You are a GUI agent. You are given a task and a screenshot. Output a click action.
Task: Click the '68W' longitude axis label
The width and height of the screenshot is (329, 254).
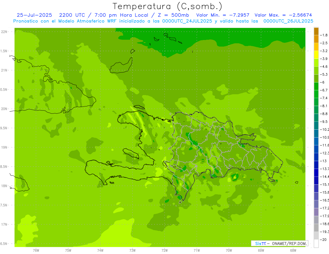(293, 250)
